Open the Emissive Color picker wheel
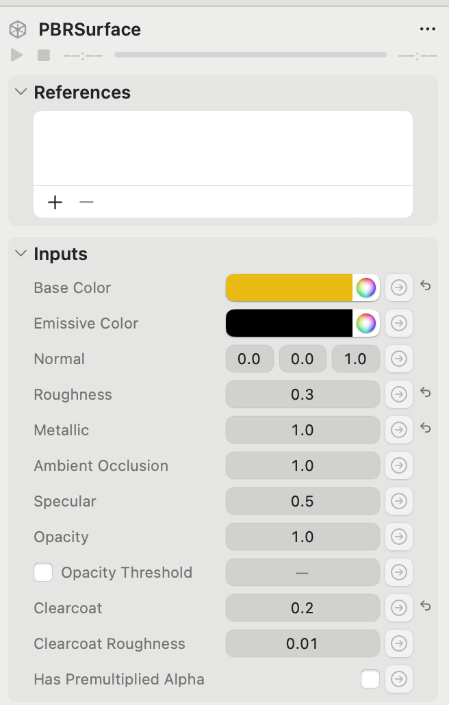This screenshot has height=705, width=449. (x=365, y=323)
